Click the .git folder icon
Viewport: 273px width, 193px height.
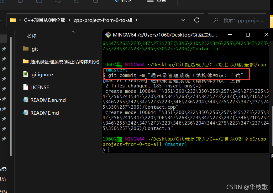tap(26, 48)
